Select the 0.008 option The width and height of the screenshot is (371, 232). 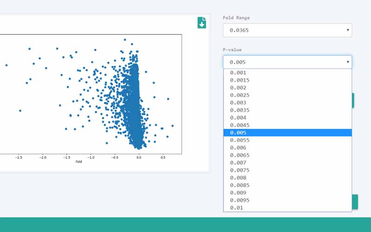click(x=287, y=178)
